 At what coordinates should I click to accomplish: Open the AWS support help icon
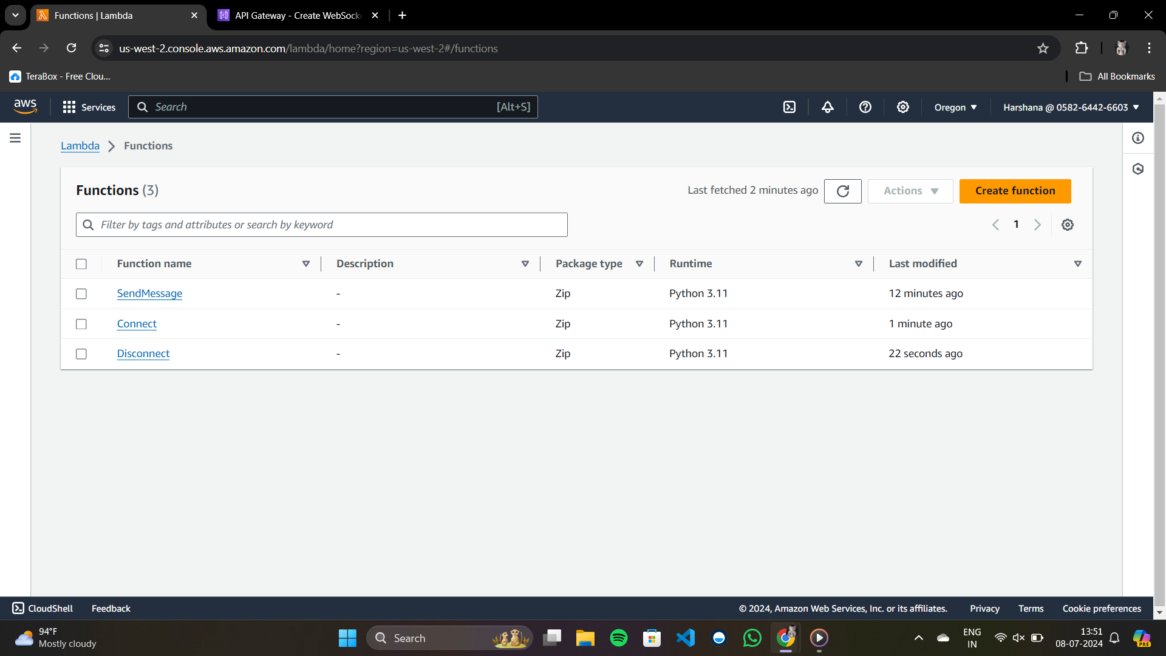tap(865, 107)
